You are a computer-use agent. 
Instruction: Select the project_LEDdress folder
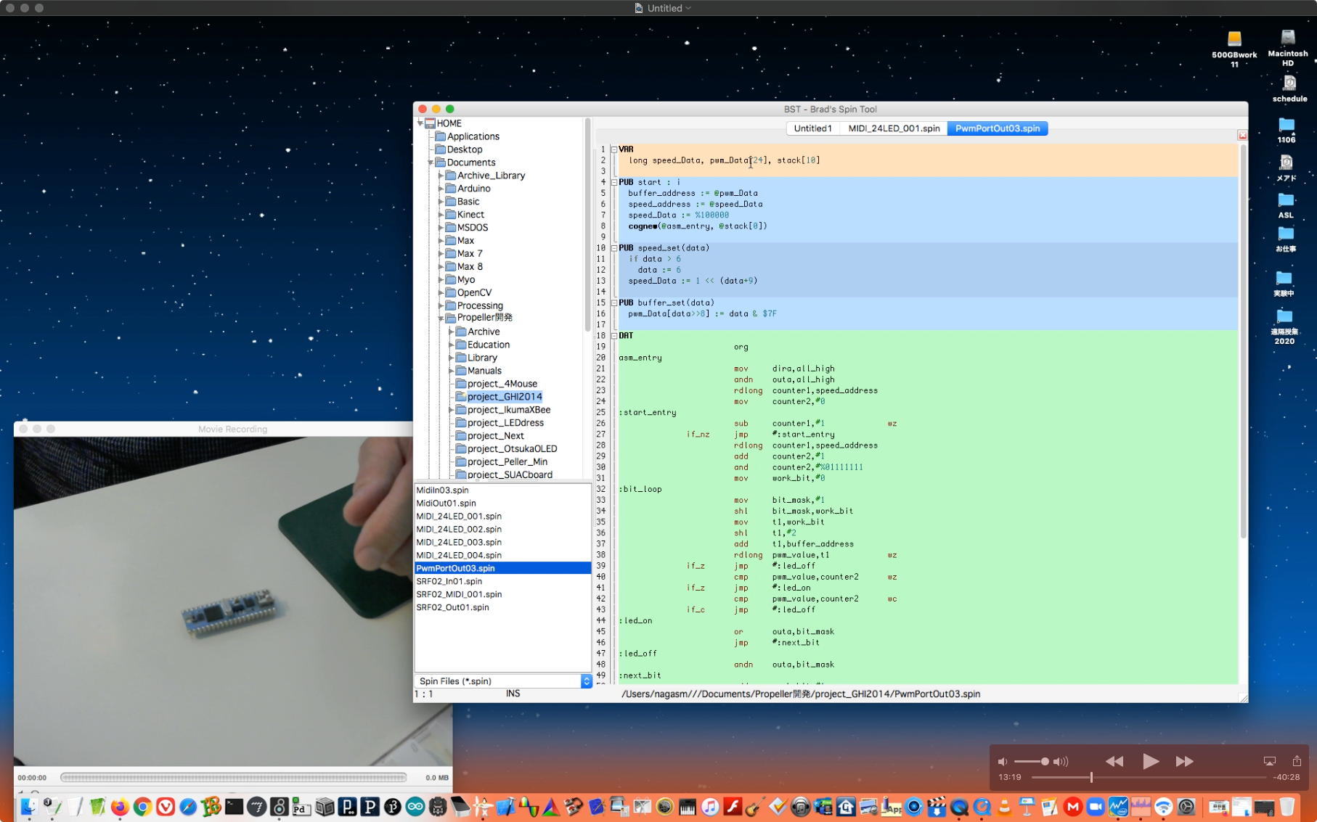click(x=505, y=423)
